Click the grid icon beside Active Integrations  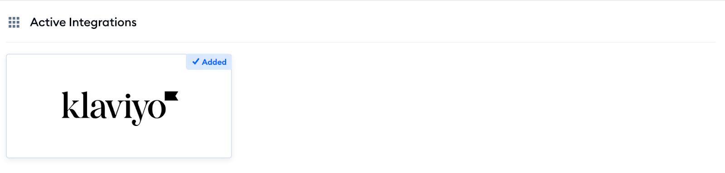point(14,22)
